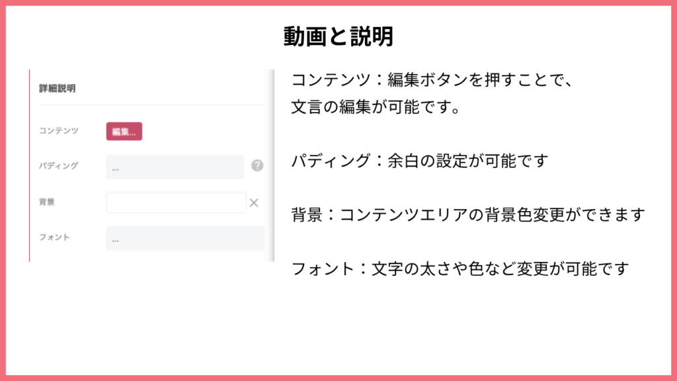Viewport: 677px width, 381px height.
Task: Open the 背景 color picker field
Action: [x=176, y=202]
